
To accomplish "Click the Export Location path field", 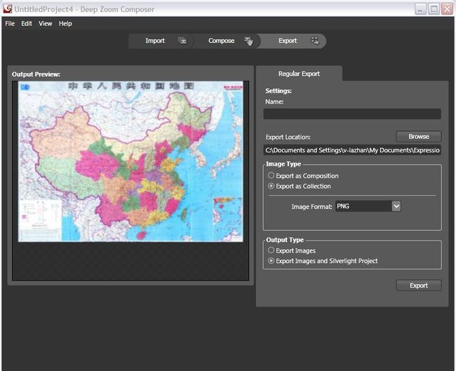I will point(352,150).
